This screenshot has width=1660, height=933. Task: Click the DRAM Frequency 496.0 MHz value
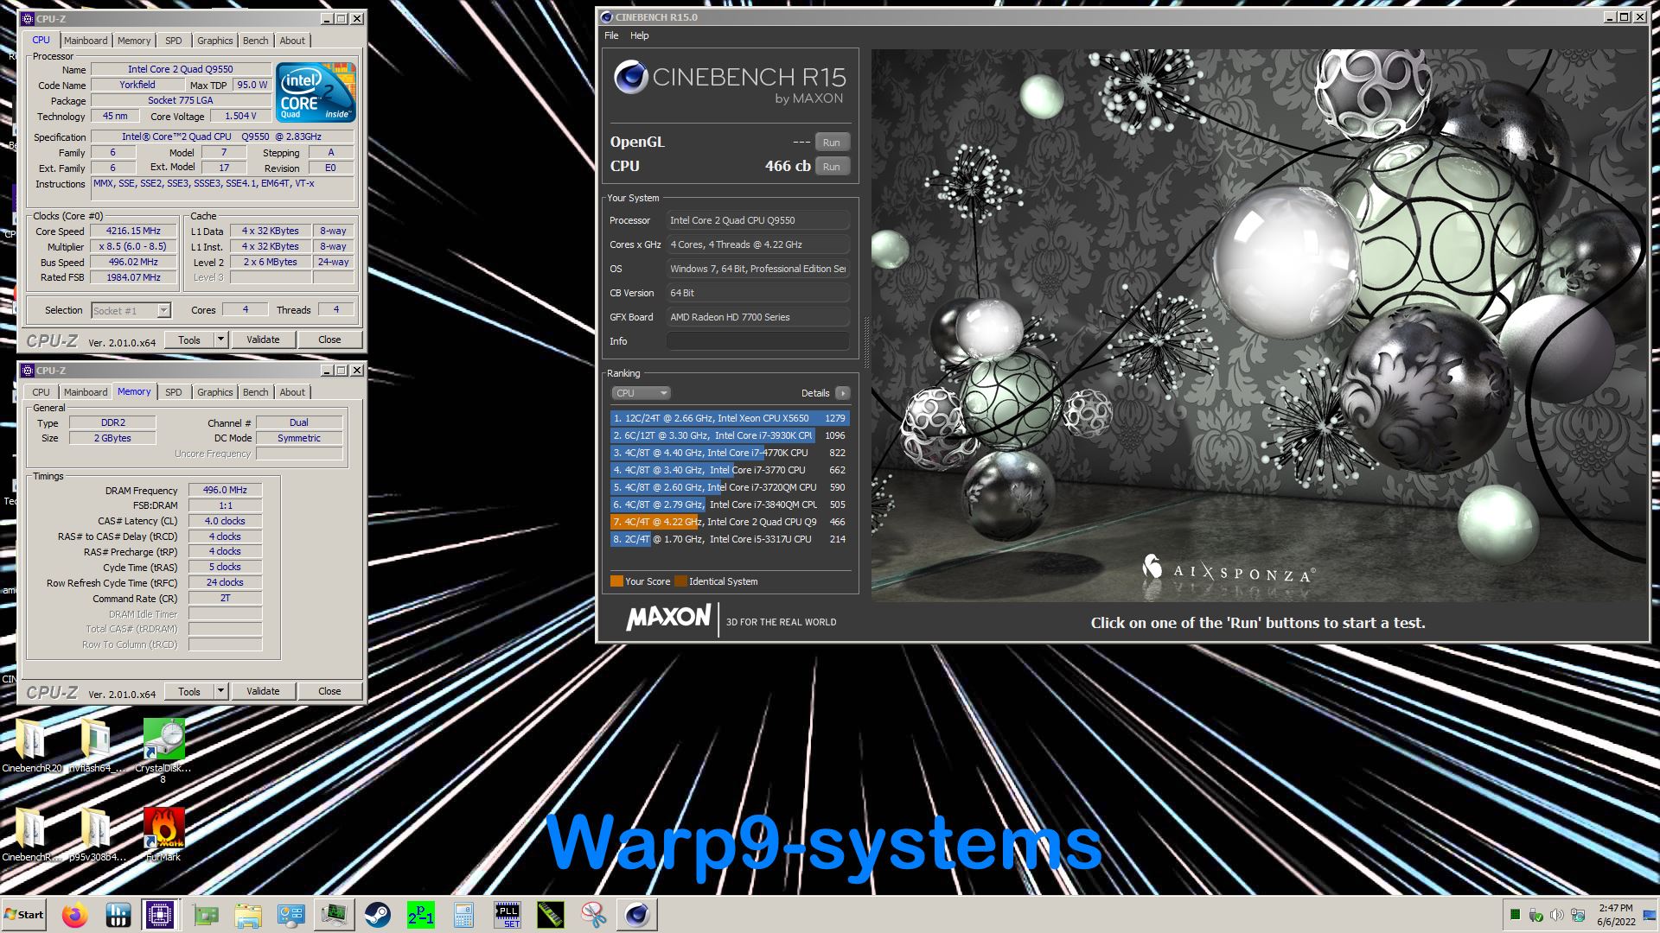[x=225, y=490]
